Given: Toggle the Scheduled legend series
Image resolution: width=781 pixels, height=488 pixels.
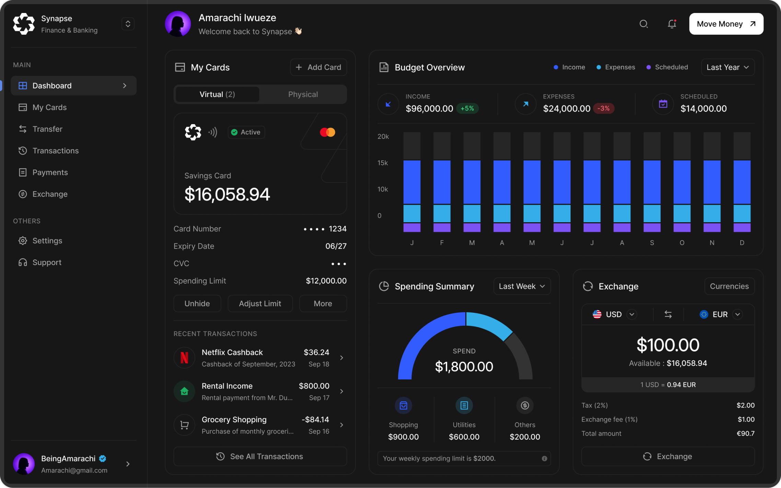Looking at the screenshot, I should [x=667, y=67].
